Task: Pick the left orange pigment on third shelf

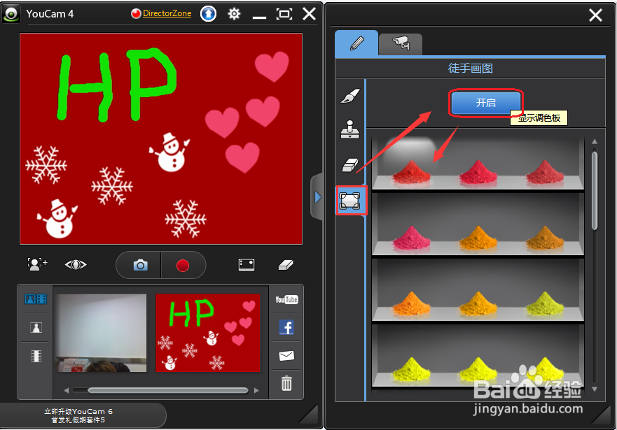Action: coord(412,304)
